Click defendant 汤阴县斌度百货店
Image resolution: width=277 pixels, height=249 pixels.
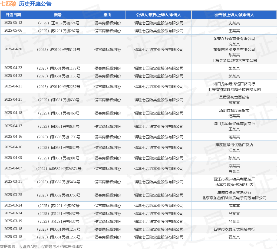tap(234, 110)
